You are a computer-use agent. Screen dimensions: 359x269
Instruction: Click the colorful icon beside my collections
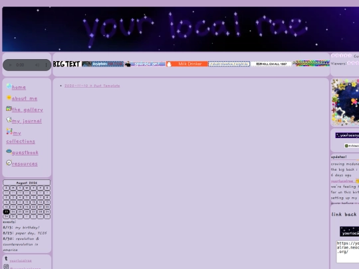pos(9,132)
